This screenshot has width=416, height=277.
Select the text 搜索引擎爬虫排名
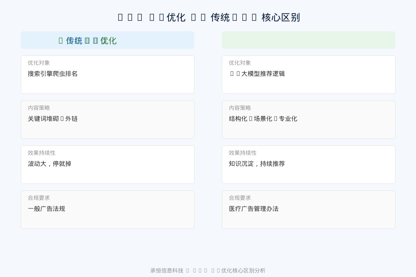click(53, 74)
